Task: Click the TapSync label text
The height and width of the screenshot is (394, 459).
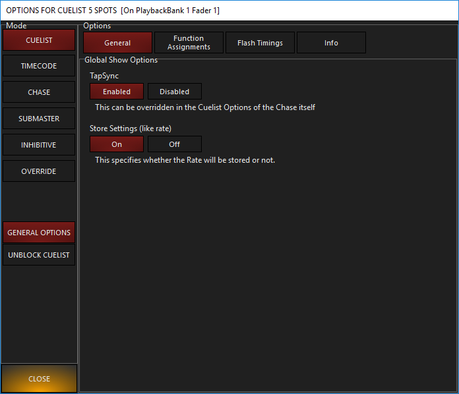Action: point(104,76)
